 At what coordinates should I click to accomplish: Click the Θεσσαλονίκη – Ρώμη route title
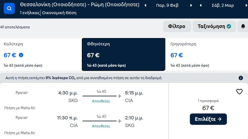tap(80, 5)
